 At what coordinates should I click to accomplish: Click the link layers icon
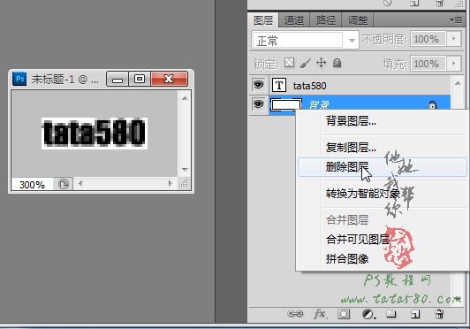pyautogui.click(x=295, y=314)
